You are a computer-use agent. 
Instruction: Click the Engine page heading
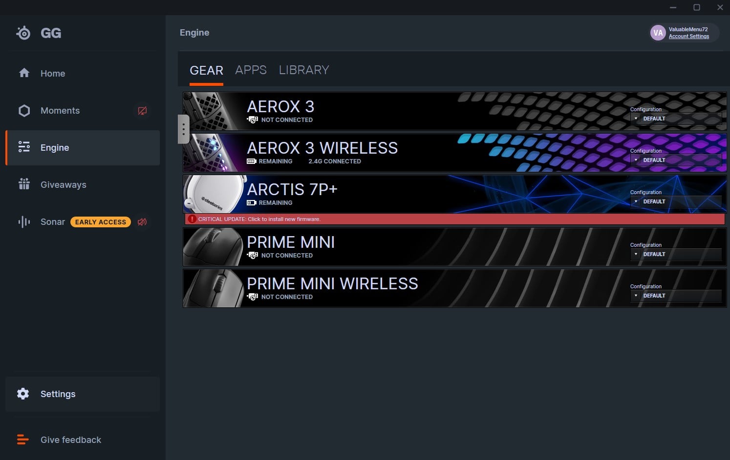(194, 33)
